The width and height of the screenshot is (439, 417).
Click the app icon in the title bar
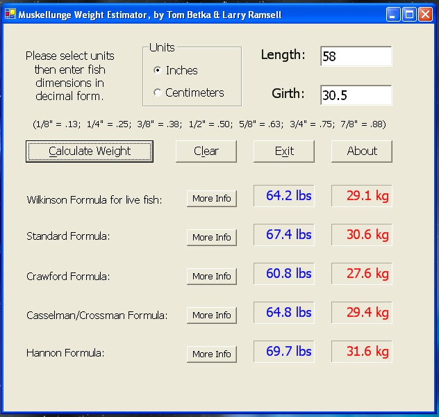[10, 15]
